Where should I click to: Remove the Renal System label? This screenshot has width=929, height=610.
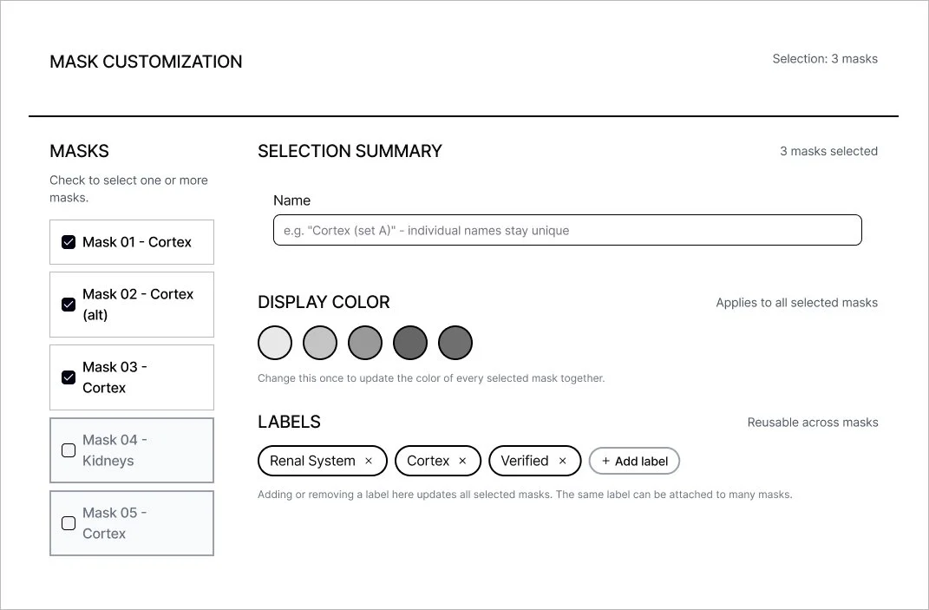click(369, 462)
